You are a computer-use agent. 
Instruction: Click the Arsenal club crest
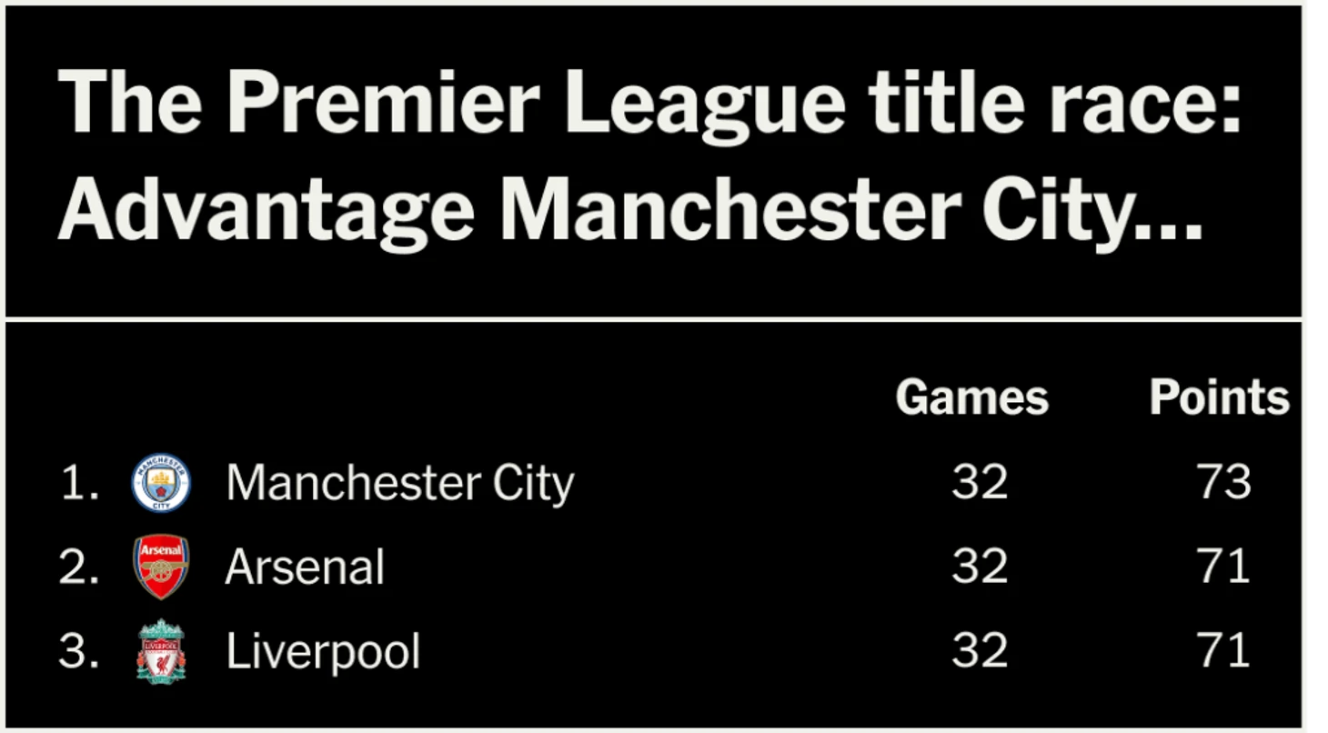(x=161, y=567)
